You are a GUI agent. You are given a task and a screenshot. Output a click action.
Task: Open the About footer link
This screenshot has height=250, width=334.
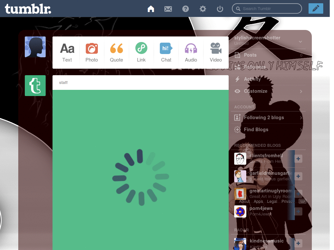click(244, 201)
